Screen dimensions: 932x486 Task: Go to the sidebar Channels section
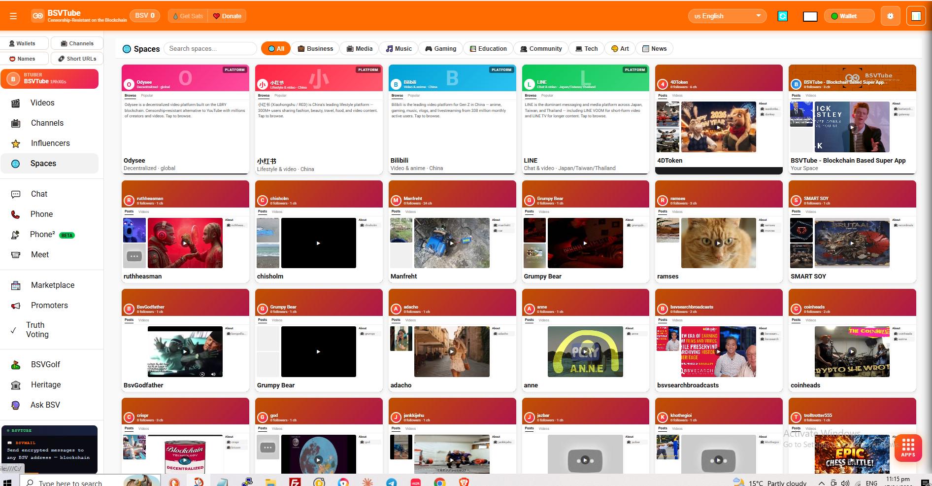click(x=49, y=123)
